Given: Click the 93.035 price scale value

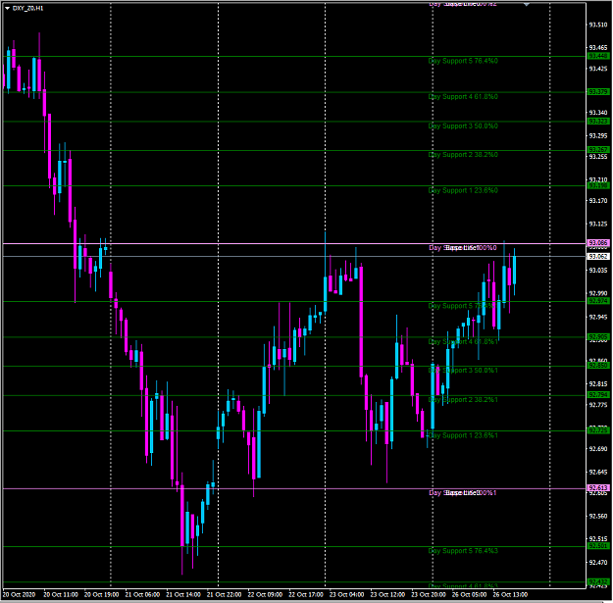Looking at the screenshot, I should pos(598,270).
